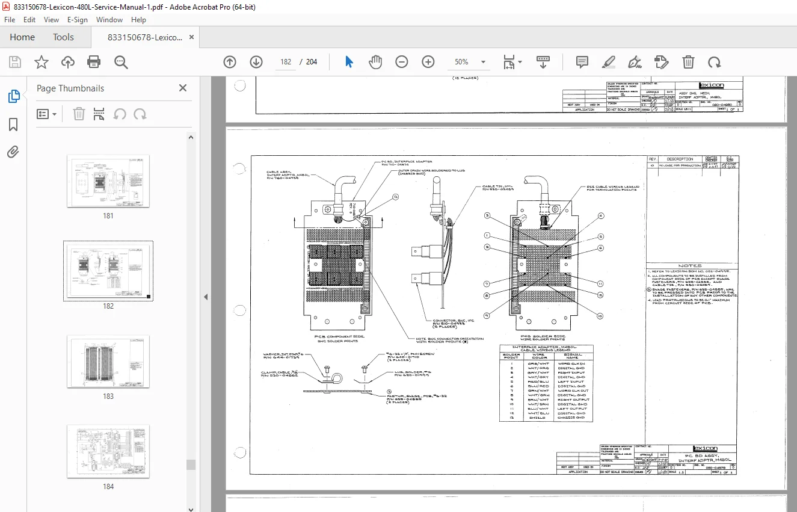Open the View menu
Screen dimensions: 797x512
pyautogui.click(x=52, y=20)
